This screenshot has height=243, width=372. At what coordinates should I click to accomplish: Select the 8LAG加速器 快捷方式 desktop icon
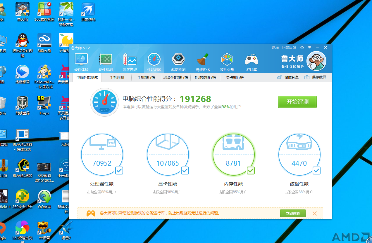[x=23, y=140]
